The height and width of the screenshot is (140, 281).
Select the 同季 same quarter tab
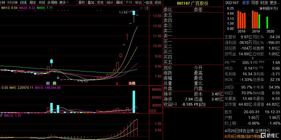pos(255,3)
